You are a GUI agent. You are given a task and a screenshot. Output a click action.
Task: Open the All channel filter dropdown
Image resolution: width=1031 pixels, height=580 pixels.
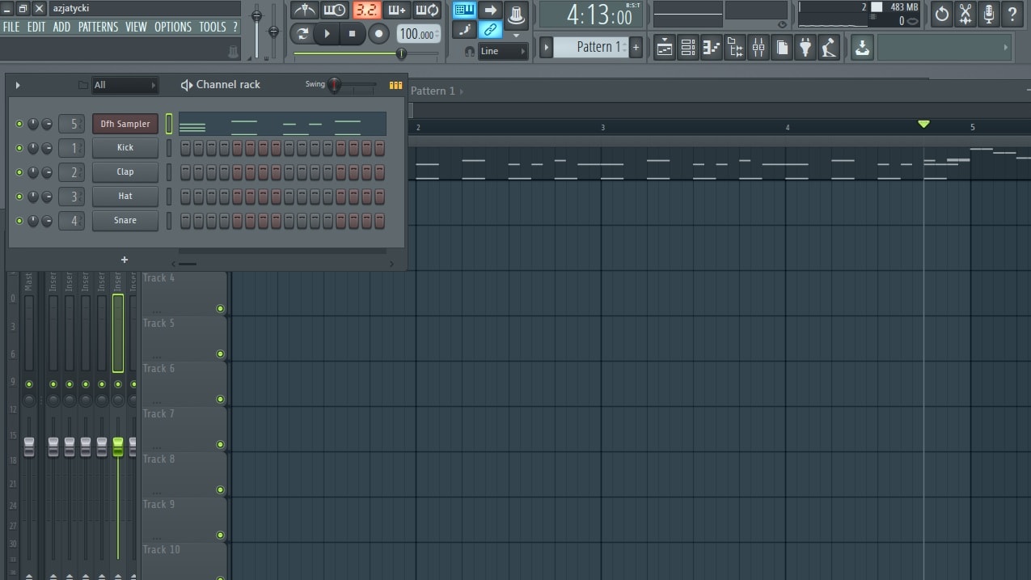pyautogui.click(x=125, y=85)
